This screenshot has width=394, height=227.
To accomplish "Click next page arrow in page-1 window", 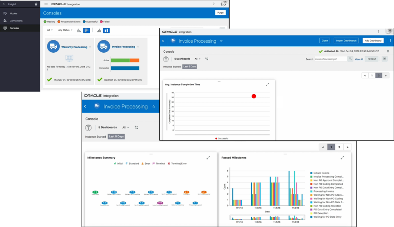I will [348, 147].
